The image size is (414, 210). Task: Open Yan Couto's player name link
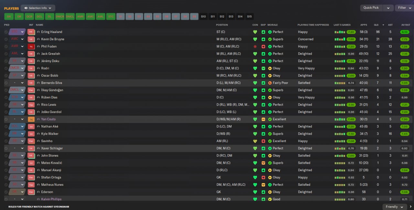pyautogui.click(x=48, y=119)
